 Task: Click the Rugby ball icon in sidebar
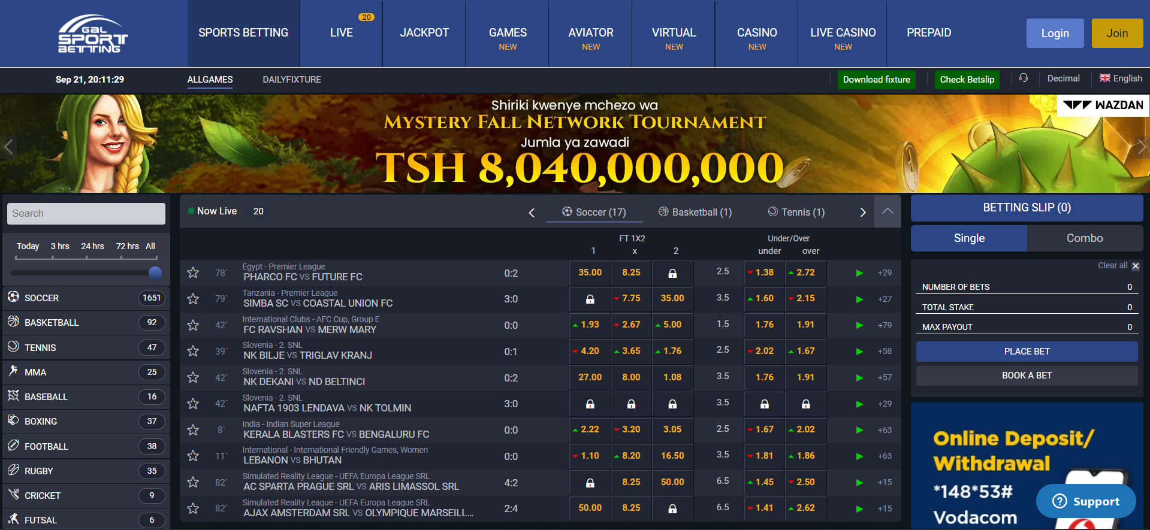point(13,470)
